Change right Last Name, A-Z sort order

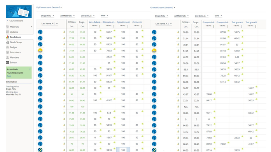[163, 24]
